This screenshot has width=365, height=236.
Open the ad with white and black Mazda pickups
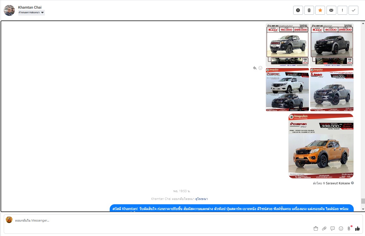tap(287, 89)
